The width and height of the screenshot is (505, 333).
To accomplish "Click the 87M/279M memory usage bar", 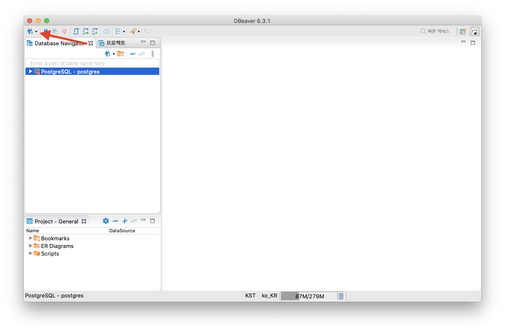I will pos(309,296).
